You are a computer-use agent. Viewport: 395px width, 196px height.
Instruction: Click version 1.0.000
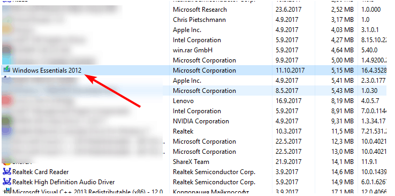pyautogui.click(x=371, y=10)
